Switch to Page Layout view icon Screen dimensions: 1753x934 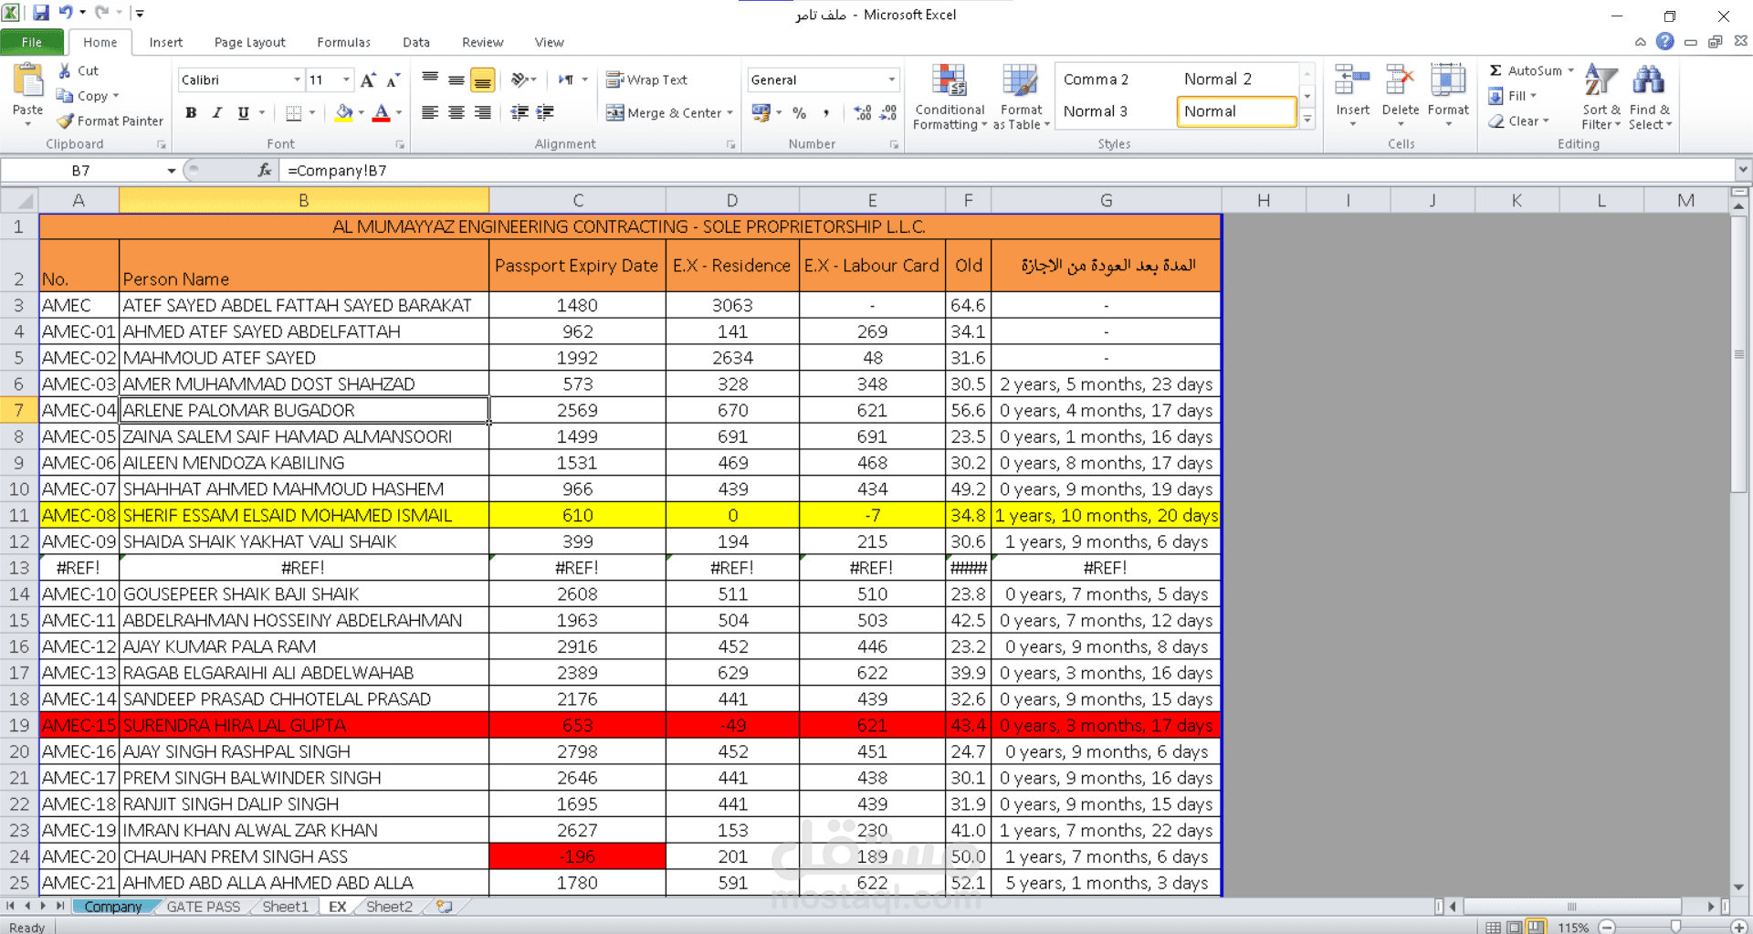pos(1515,926)
